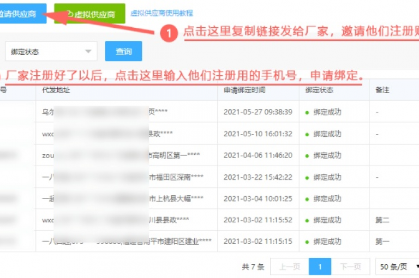This screenshot has width=419, height=278.
Task: Select timestamp 2021-03-02 11:15:52
Action: [258, 220]
